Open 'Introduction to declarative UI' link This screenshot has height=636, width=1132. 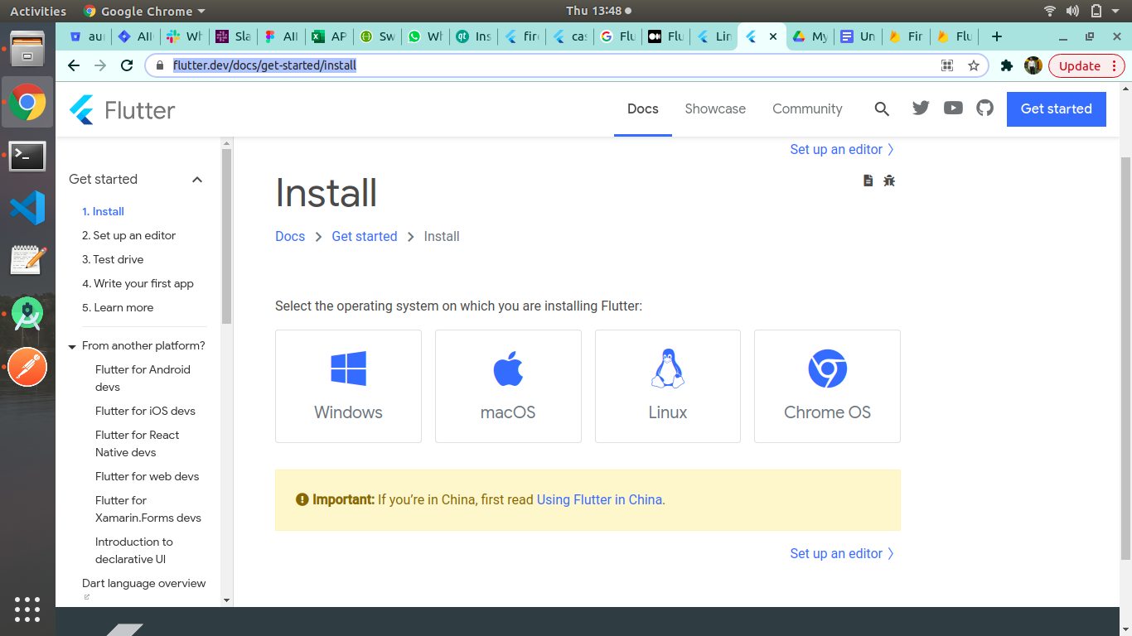134,550
